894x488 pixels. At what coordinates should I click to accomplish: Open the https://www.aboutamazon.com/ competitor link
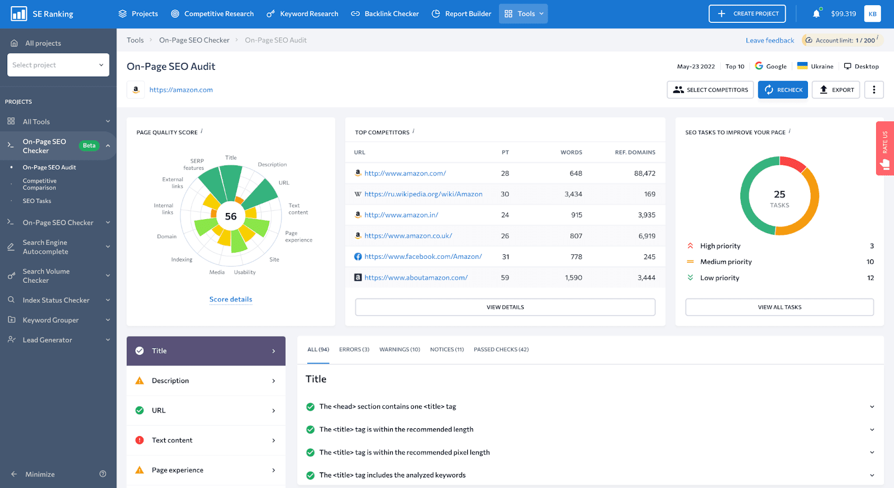pyautogui.click(x=416, y=277)
